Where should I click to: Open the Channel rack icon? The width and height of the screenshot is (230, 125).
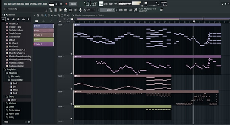click(x=56, y=10)
